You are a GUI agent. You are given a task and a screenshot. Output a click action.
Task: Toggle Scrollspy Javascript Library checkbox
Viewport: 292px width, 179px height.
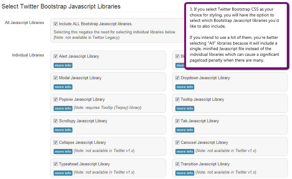pos(55,121)
